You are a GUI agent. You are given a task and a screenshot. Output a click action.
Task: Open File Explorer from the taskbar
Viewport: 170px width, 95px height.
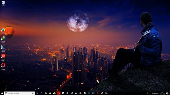click(46, 93)
